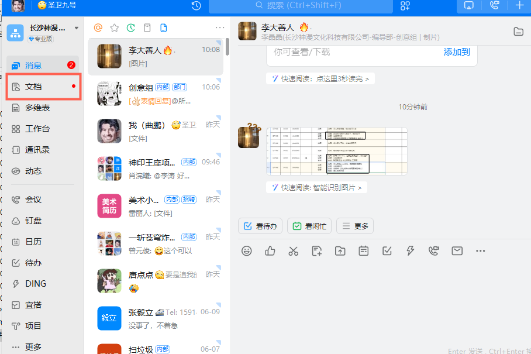Start a call from top bar phone icon
531x354 pixels.
pos(494,5)
